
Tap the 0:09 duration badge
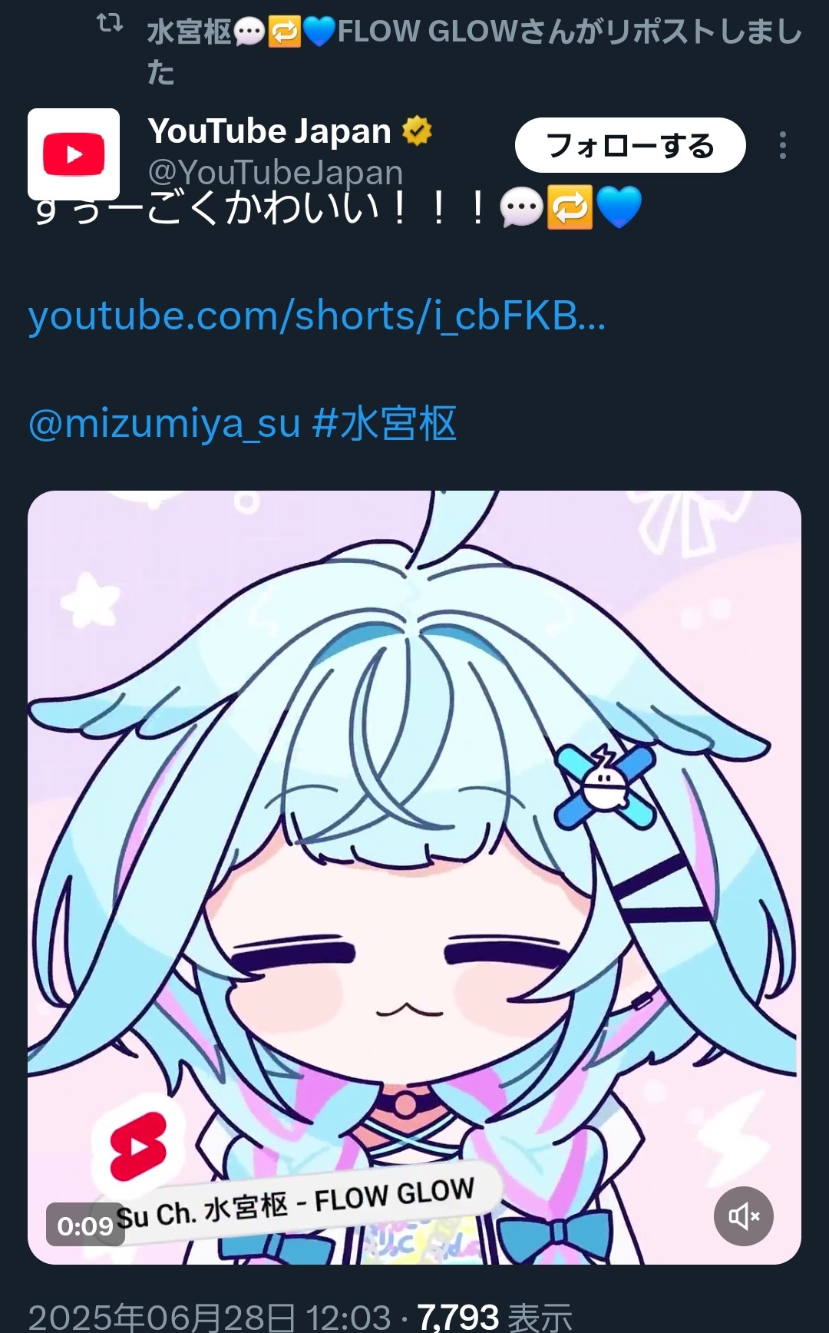(x=85, y=1225)
